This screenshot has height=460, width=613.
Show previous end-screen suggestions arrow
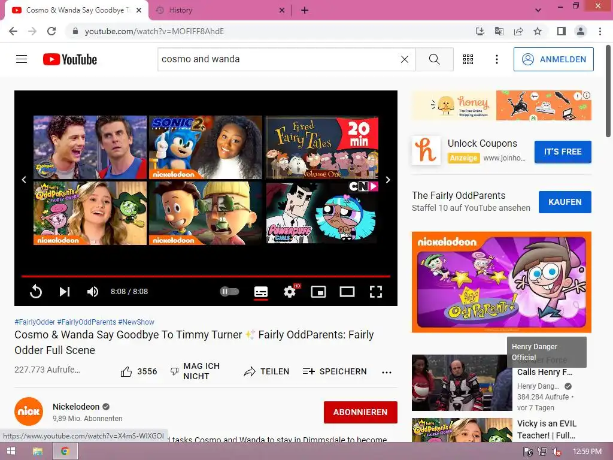(x=24, y=180)
